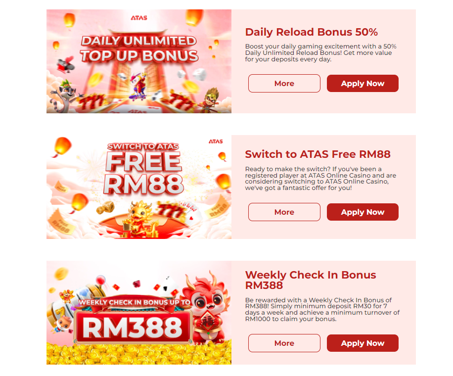453x376 pixels.
Task: Click the golden dragon on the RM88 banner
Action: (x=140, y=219)
